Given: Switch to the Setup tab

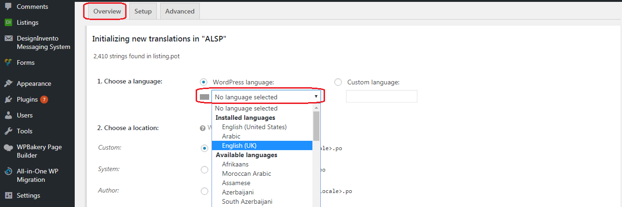Looking at the screenshot, I should click(143, 11).
